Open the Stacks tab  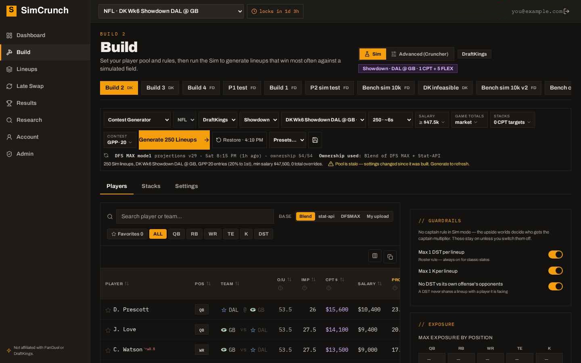[x=151, y=186]
